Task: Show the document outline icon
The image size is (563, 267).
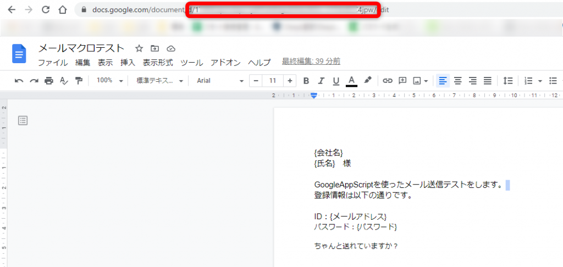Action: click(23, 120)
